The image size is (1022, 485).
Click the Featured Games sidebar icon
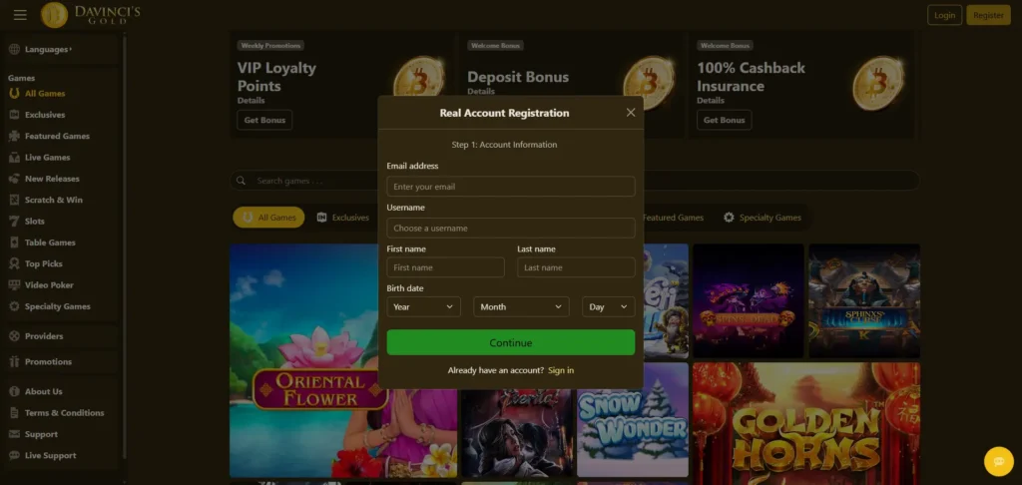click(x=14, y=137)
